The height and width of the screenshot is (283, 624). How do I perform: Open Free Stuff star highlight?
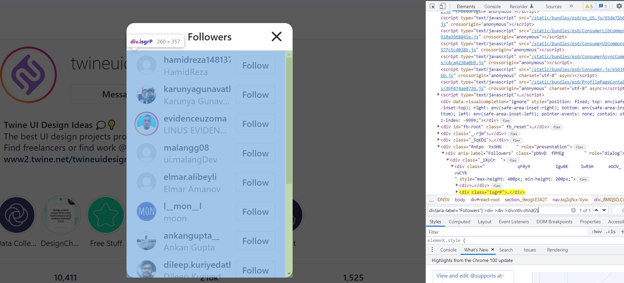tap(106, 215)
